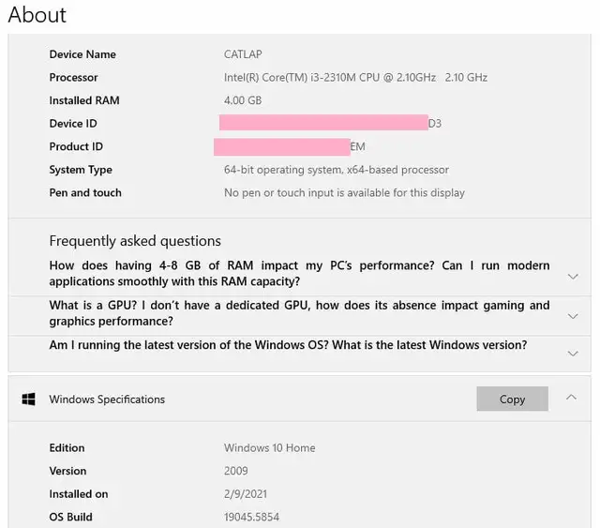
Task: Click the Product ID ending 'EM'
Action: coord(357,146)
